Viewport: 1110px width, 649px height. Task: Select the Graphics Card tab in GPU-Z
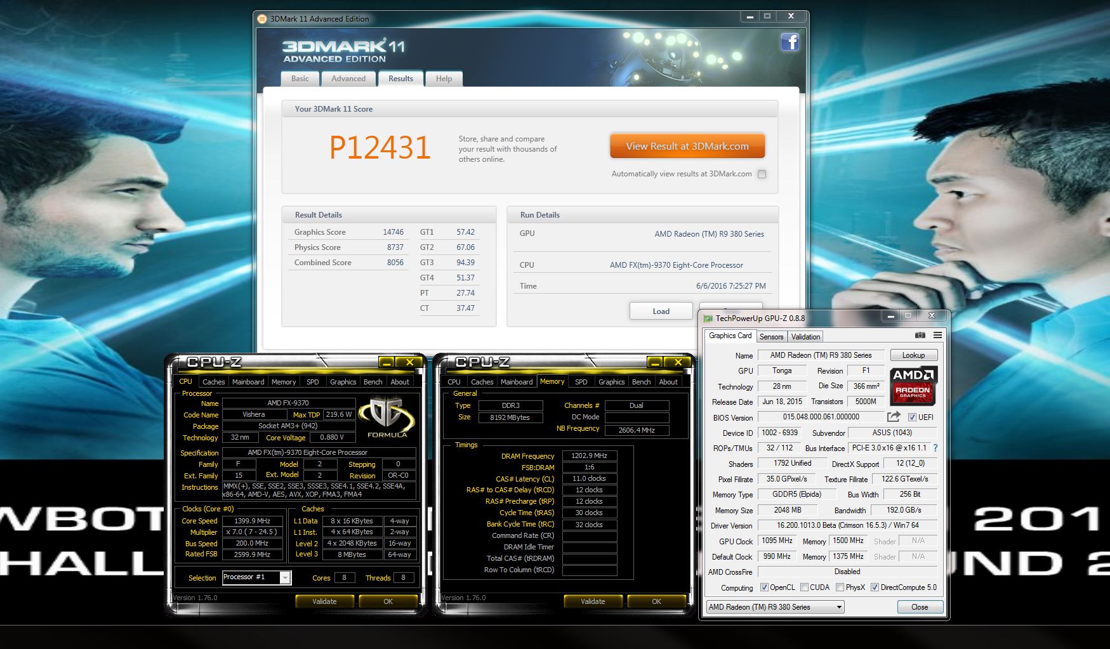click(x=730, y=336)
